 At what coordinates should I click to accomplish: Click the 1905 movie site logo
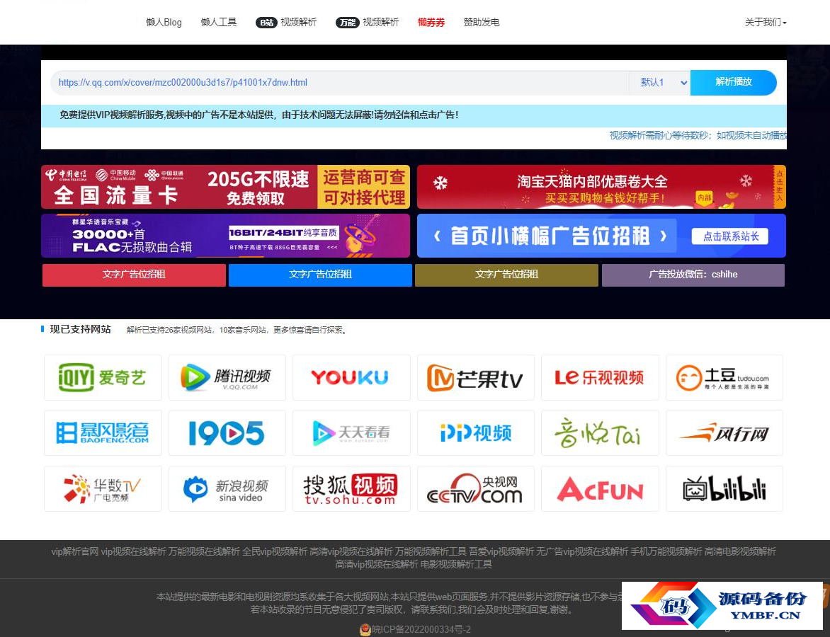pyautogui.click(x=227, y=432)
